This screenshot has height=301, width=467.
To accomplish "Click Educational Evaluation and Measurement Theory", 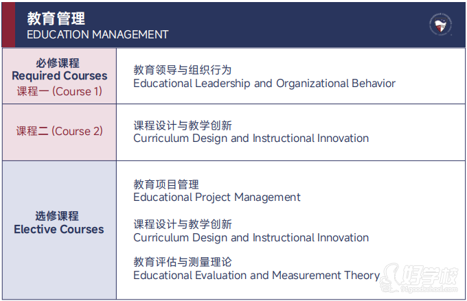I will [256, 276].
